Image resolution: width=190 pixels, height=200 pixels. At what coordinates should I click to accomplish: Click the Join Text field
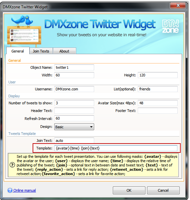pyautogui.click(x=74, y=141)
